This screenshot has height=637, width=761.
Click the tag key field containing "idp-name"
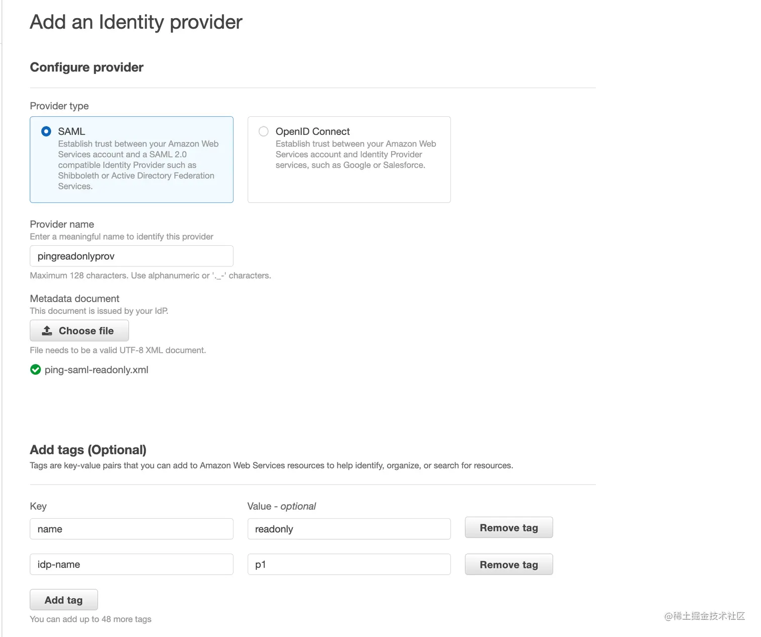click(x=131, y=564)
